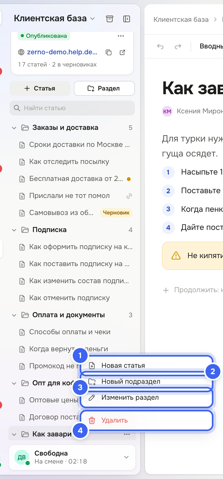Collapse the Как завари section chevron
Screen dimensions: 223x479
pyautogui.click(x=14, y=435)
